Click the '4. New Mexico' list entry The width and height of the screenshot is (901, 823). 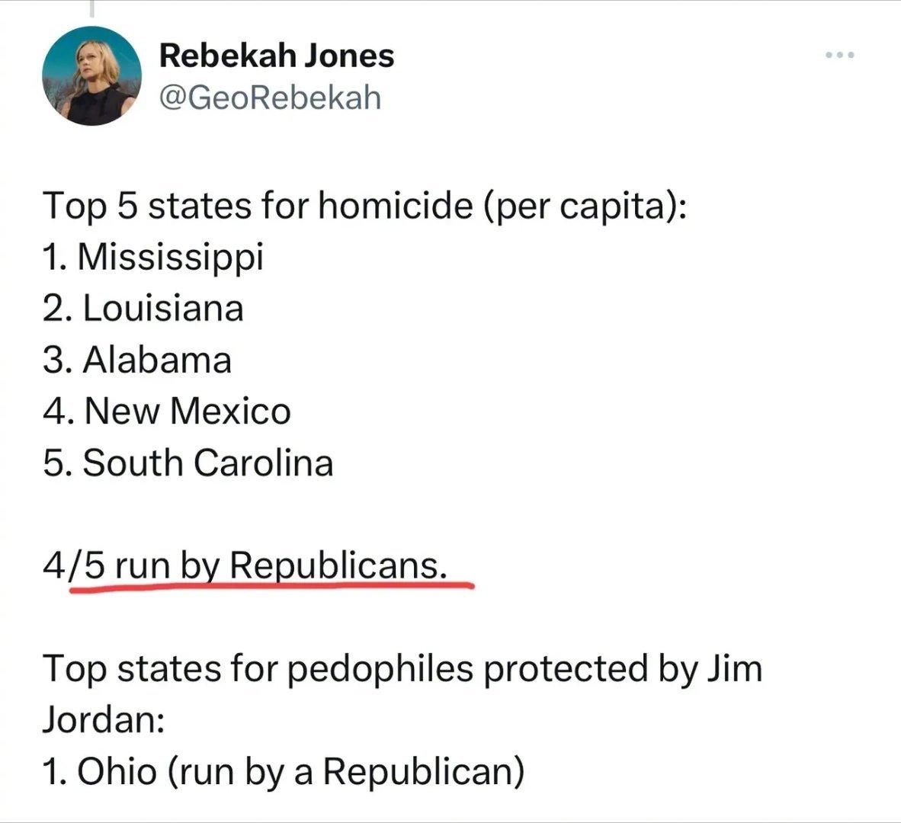(x=167, y=411)
